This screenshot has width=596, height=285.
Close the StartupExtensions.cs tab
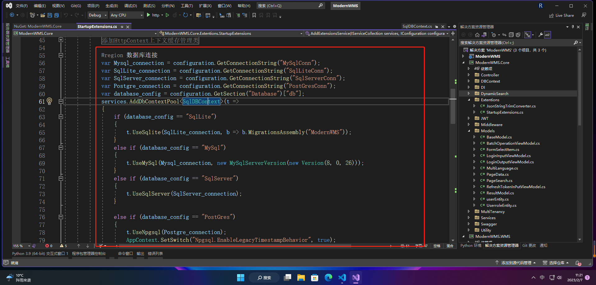pos(128,27)
